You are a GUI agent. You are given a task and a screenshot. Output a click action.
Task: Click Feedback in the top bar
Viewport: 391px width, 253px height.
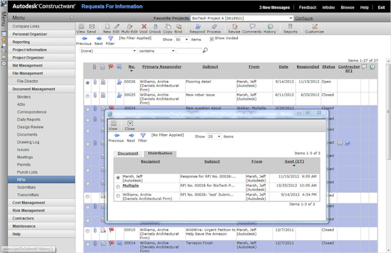(308, 7)
